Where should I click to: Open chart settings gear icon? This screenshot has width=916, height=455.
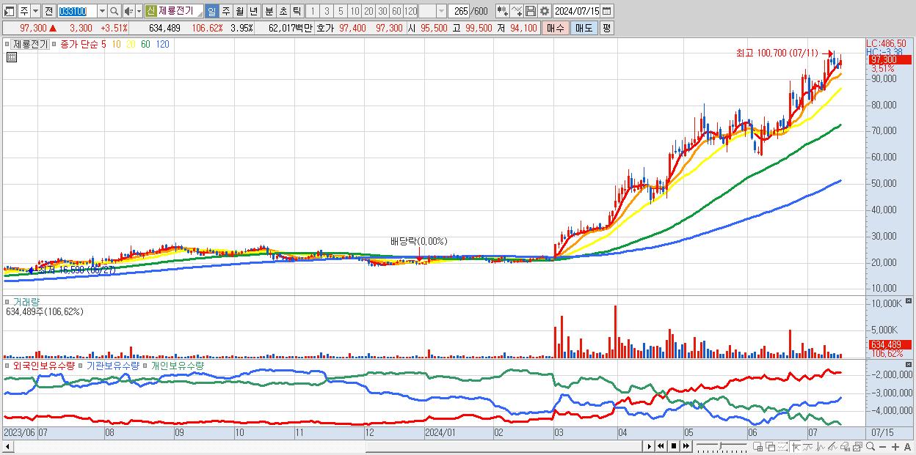pos(544,11)
